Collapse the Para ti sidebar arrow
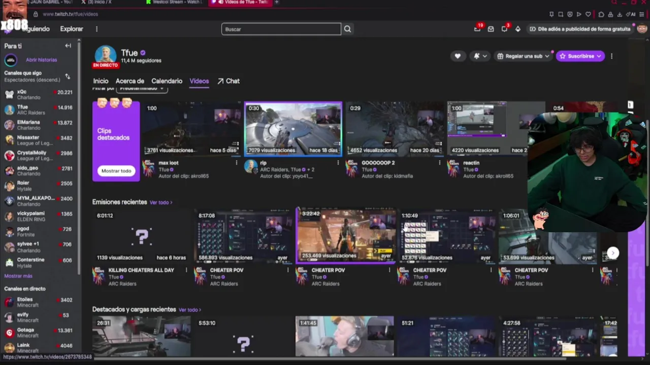 (68, 46)
